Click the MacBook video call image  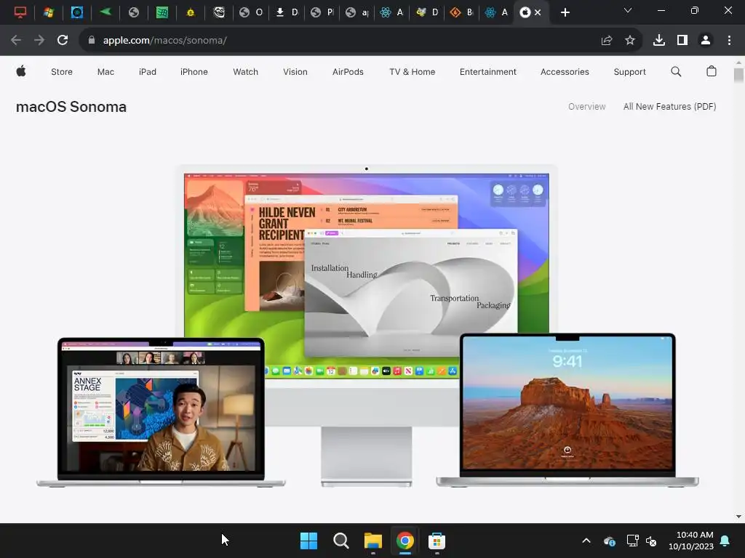161,412
